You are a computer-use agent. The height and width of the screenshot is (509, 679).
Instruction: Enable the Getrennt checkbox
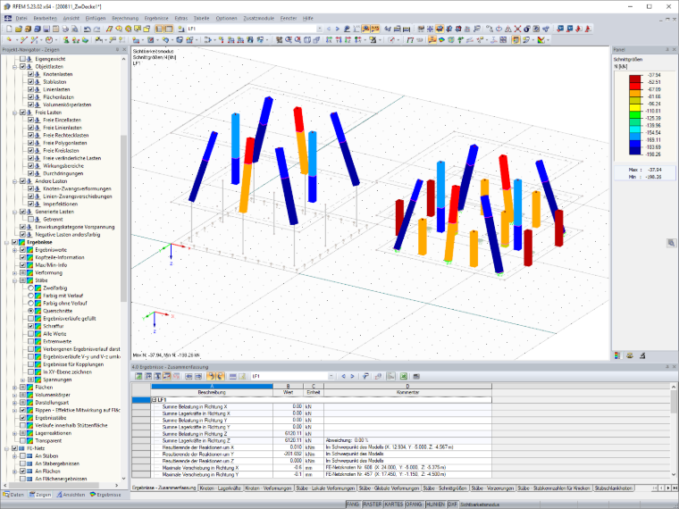[x=30, y=219]
